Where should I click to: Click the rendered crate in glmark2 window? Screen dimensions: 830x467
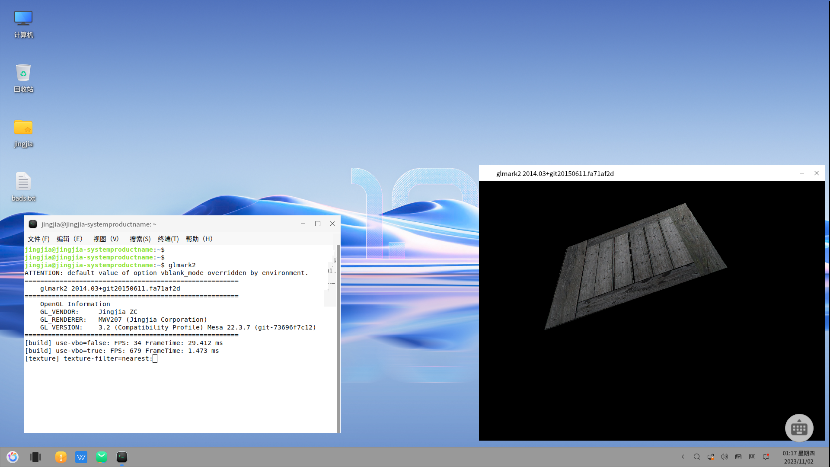pos(635,266)
